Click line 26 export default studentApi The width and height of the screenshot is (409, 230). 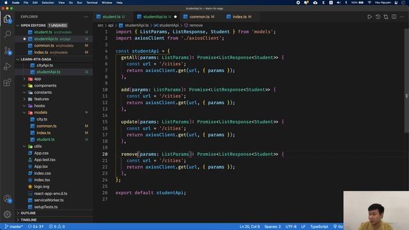tap(151, 193)
